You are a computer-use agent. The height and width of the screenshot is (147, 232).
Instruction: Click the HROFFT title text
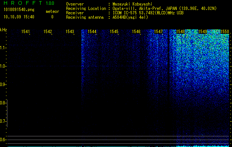pyautogui.click(x=23, y=3)
